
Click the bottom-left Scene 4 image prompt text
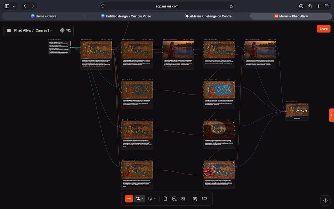137,183
